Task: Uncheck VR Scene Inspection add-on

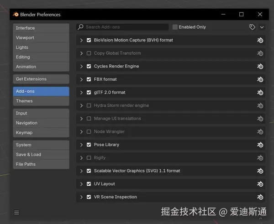Action: pyautogui.click(x=89, y=197)
